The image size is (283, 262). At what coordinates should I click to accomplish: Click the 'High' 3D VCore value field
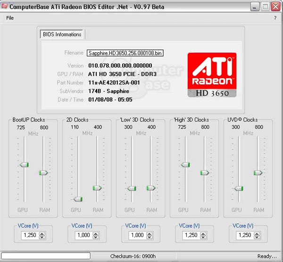pyautogui.click(x=191, y=235)
